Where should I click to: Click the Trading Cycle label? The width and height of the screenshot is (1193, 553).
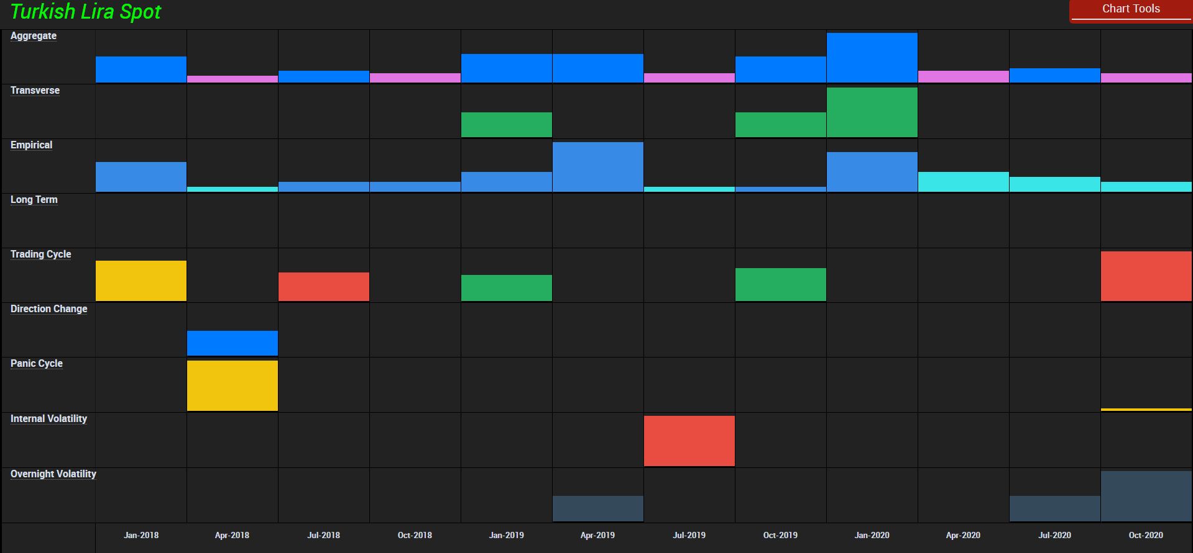(40, 254)
